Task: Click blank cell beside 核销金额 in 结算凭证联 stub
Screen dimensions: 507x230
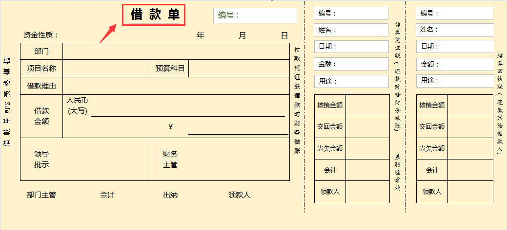Action: pyautogui.click(x=367, y=105)
